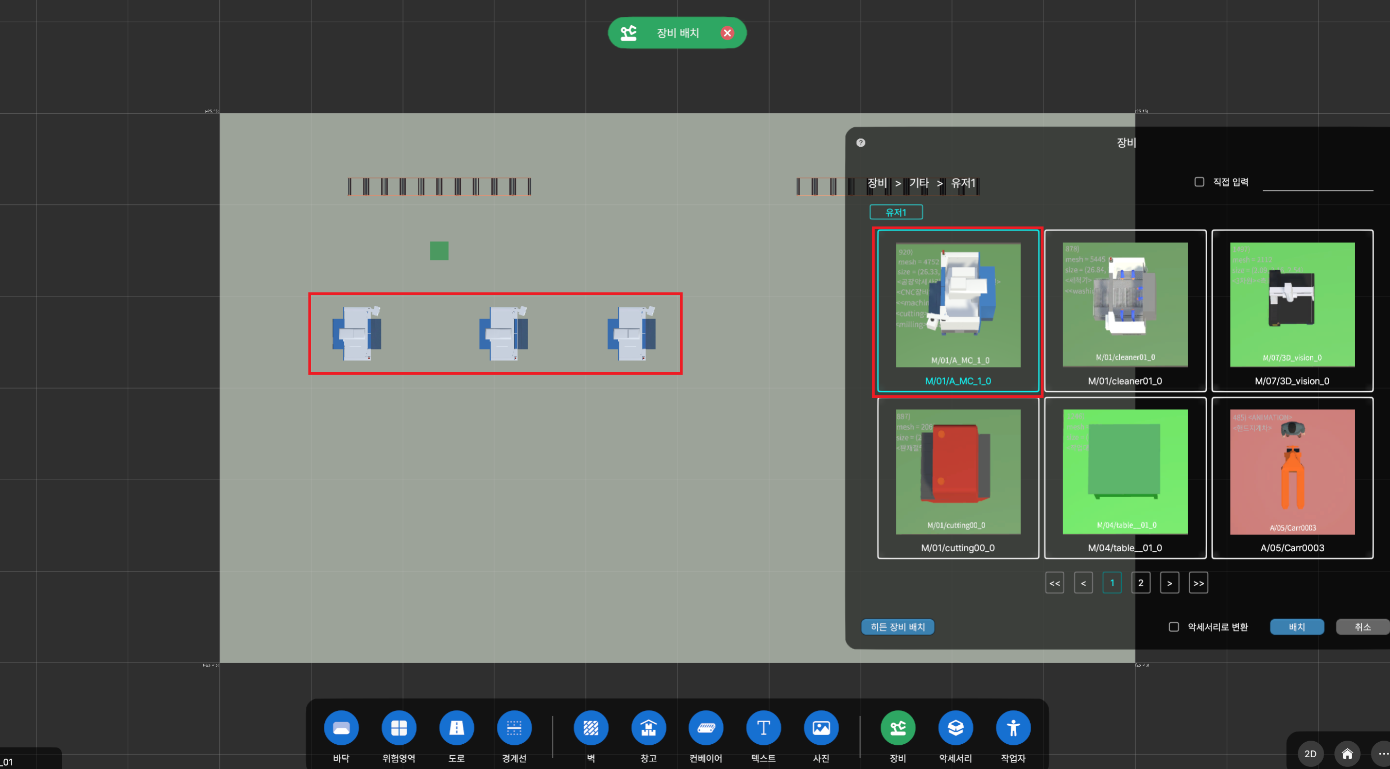
Task: Open the 악세서리 accessory tool
Action: tap(955, 727)
